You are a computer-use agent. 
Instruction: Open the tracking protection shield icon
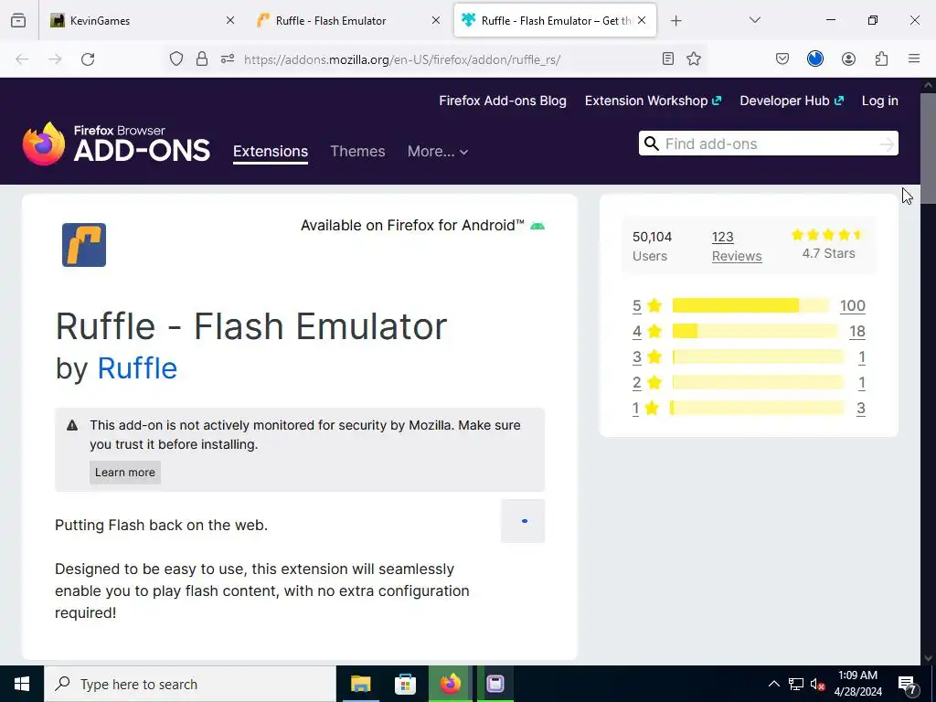[176, 58]
